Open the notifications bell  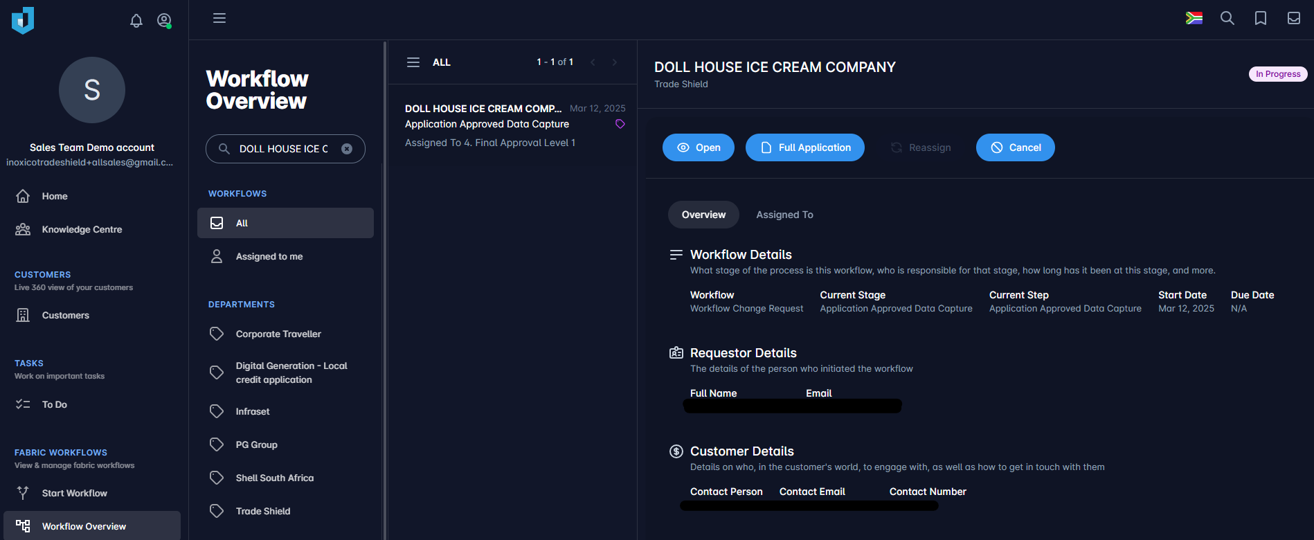click(136, 21)
